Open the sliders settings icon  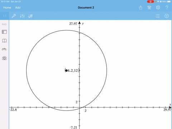pyautogui.click(x=22, y=16)
